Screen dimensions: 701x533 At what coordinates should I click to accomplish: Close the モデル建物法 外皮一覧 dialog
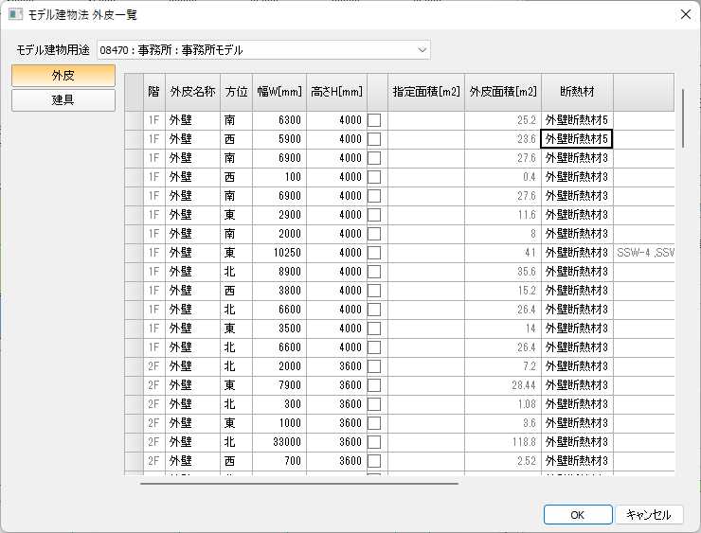[x=685, y=14]
